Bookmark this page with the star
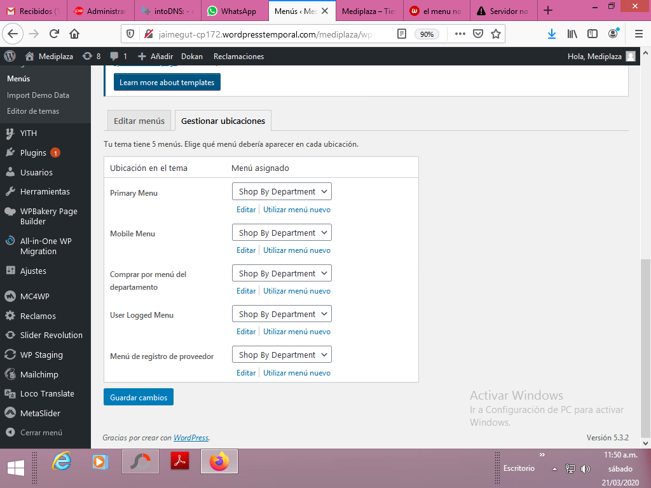 tap(496, 34)
